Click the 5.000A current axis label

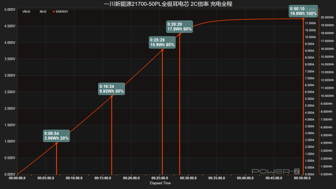310,105
